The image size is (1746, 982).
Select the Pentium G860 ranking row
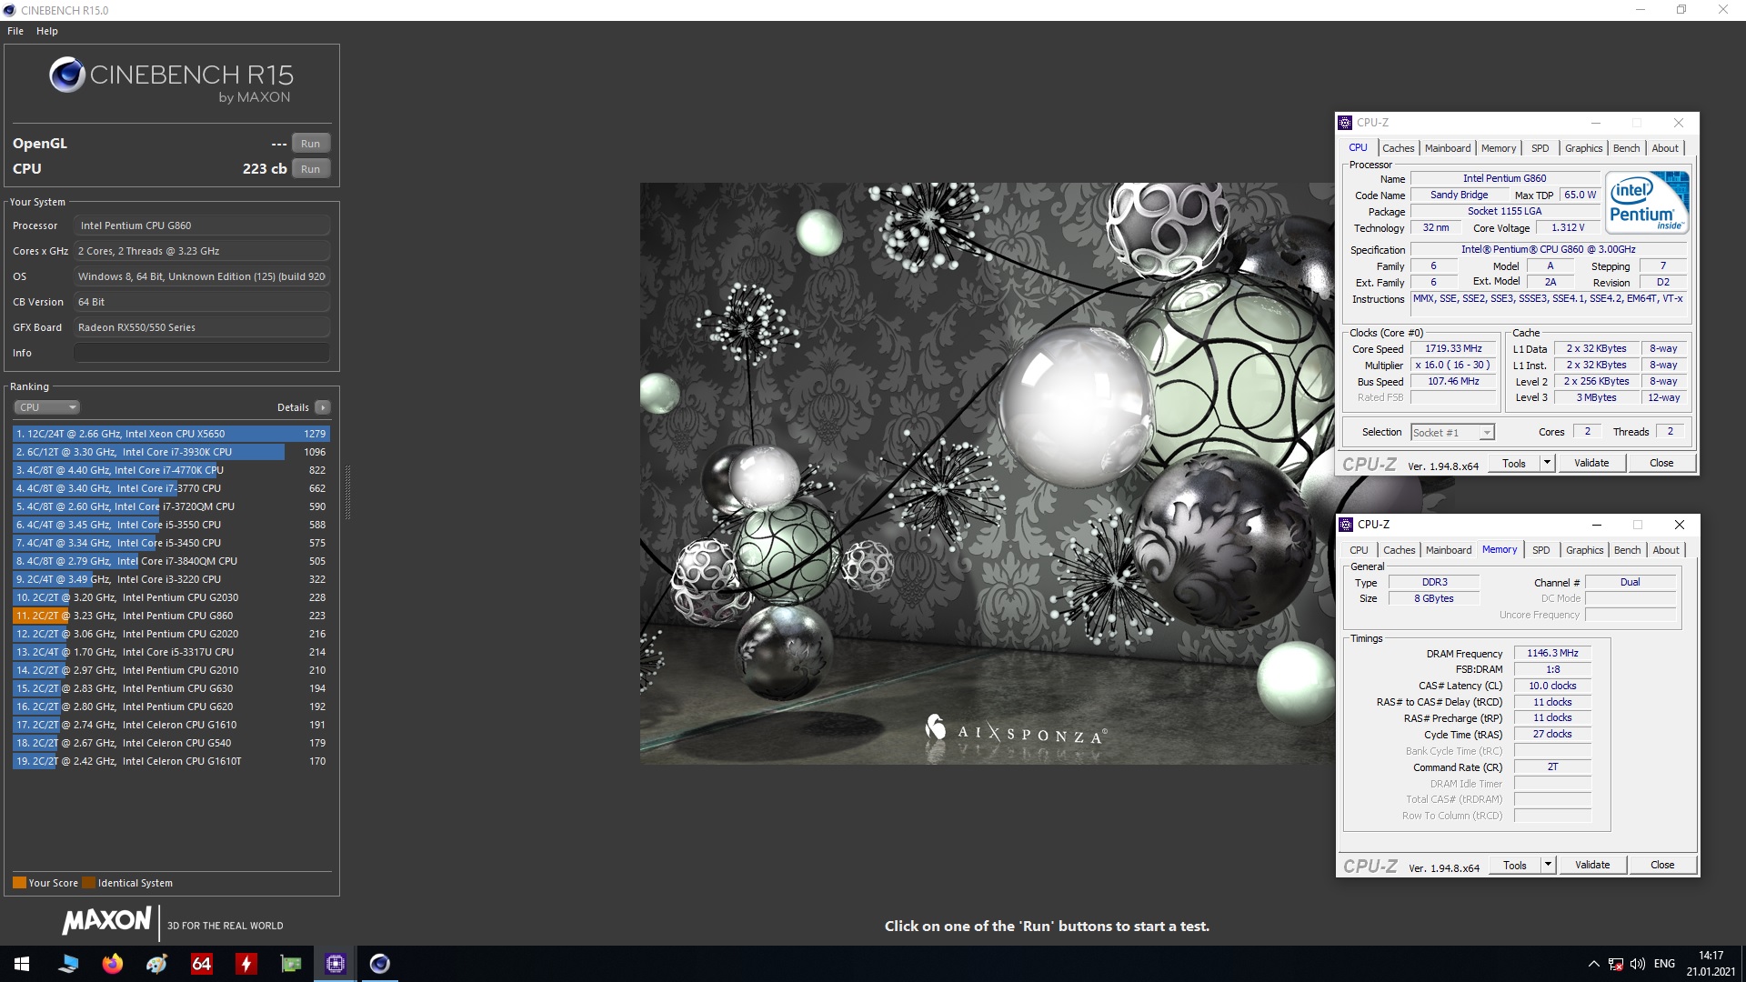(x=171, y=616)
